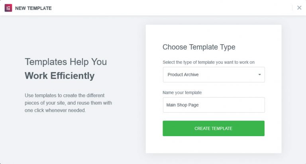Click the bold 'Work Efficiently' text

click(59, 76)
